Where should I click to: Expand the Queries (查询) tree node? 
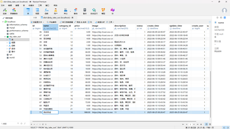tap(7, 49)
